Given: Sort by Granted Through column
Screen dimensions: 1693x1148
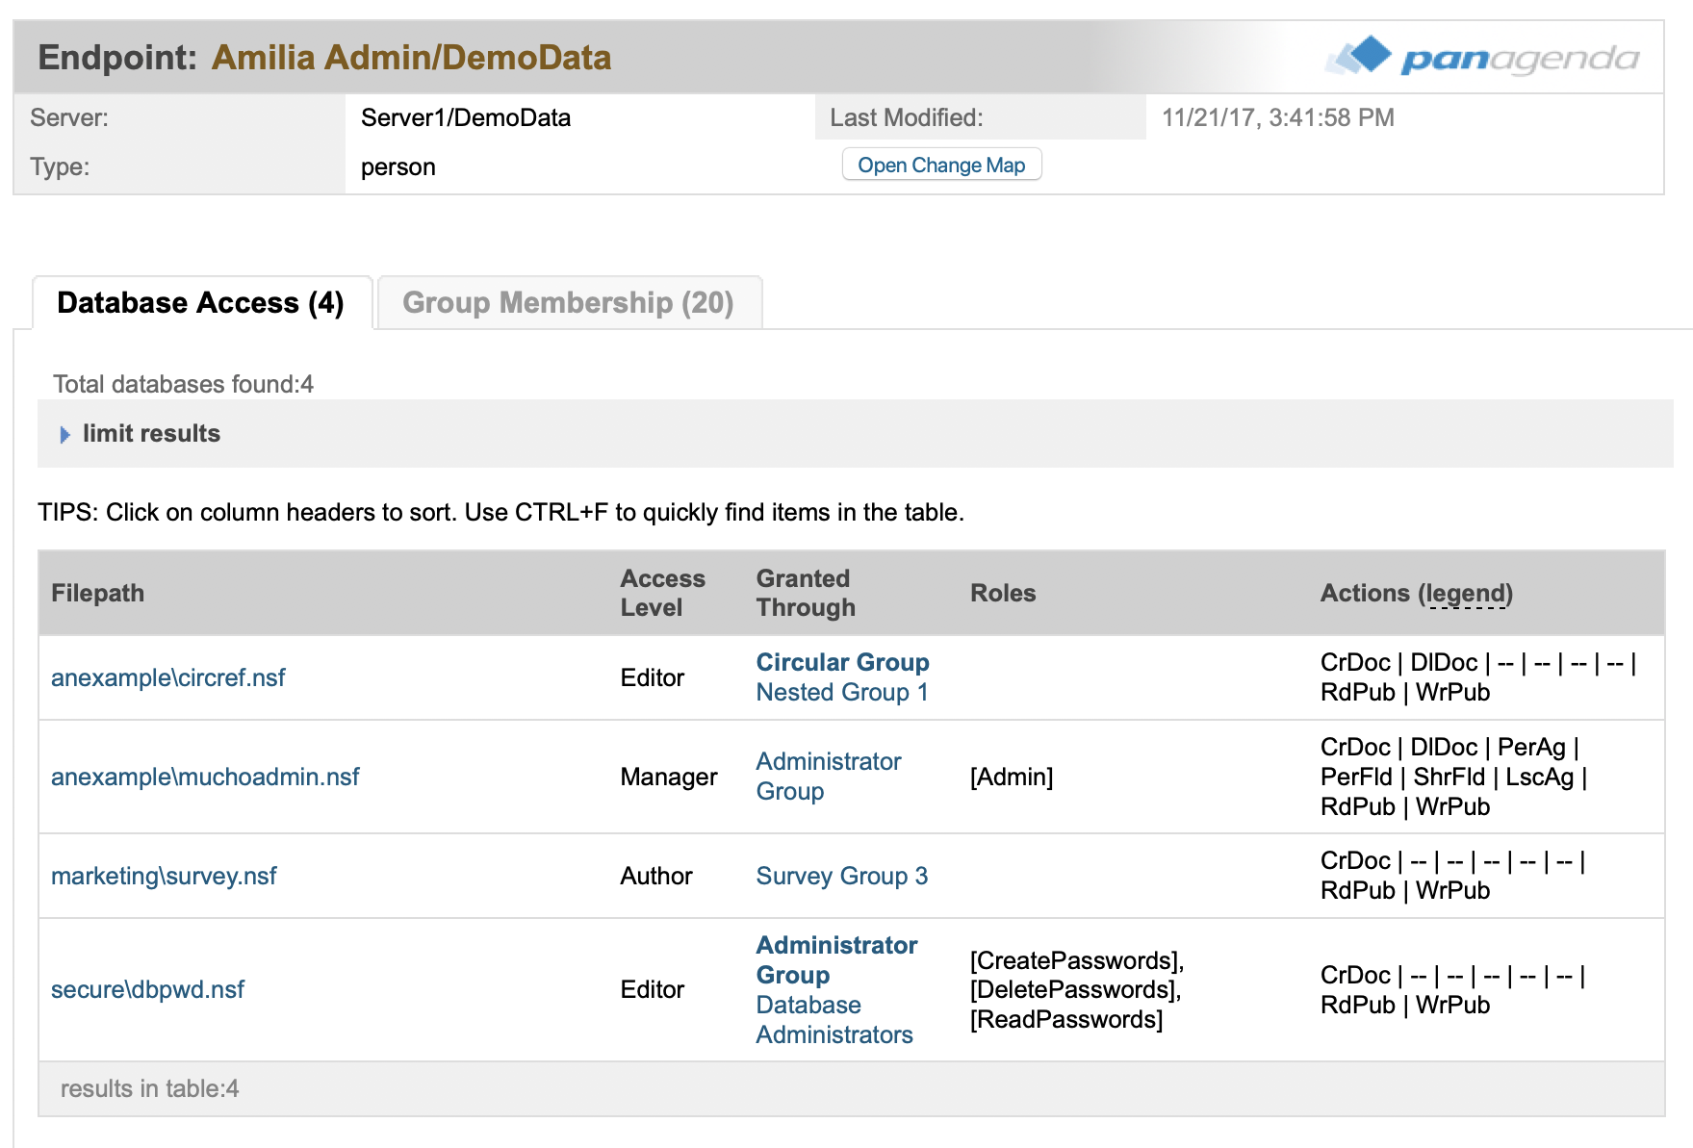Looking at the screenshot, I should 805,593.
